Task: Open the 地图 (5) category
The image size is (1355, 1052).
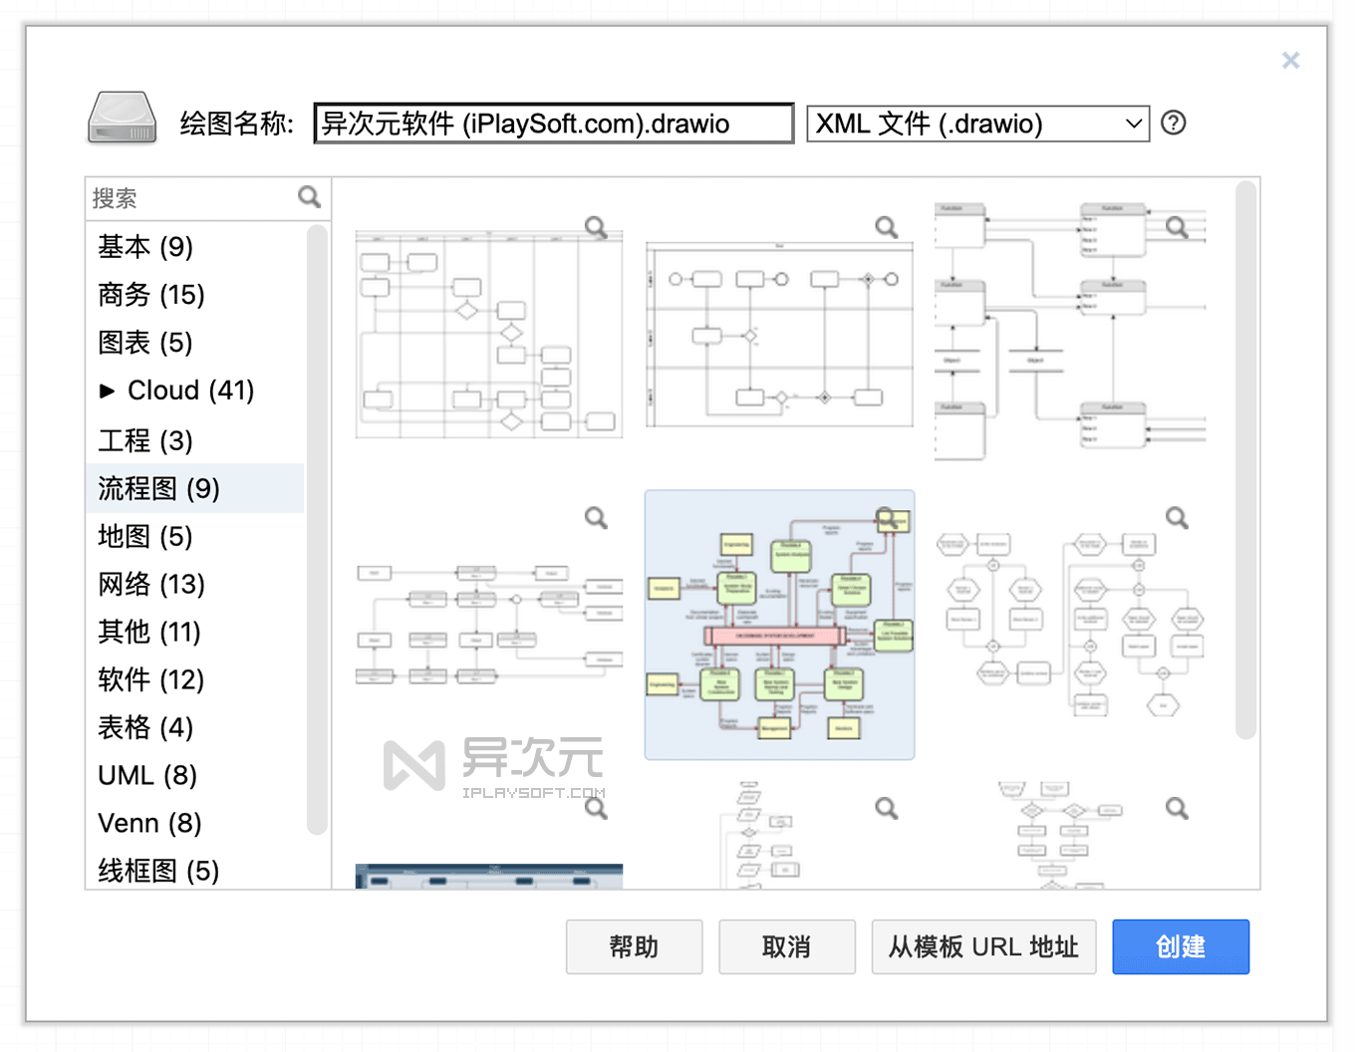Action: (194, 536)
